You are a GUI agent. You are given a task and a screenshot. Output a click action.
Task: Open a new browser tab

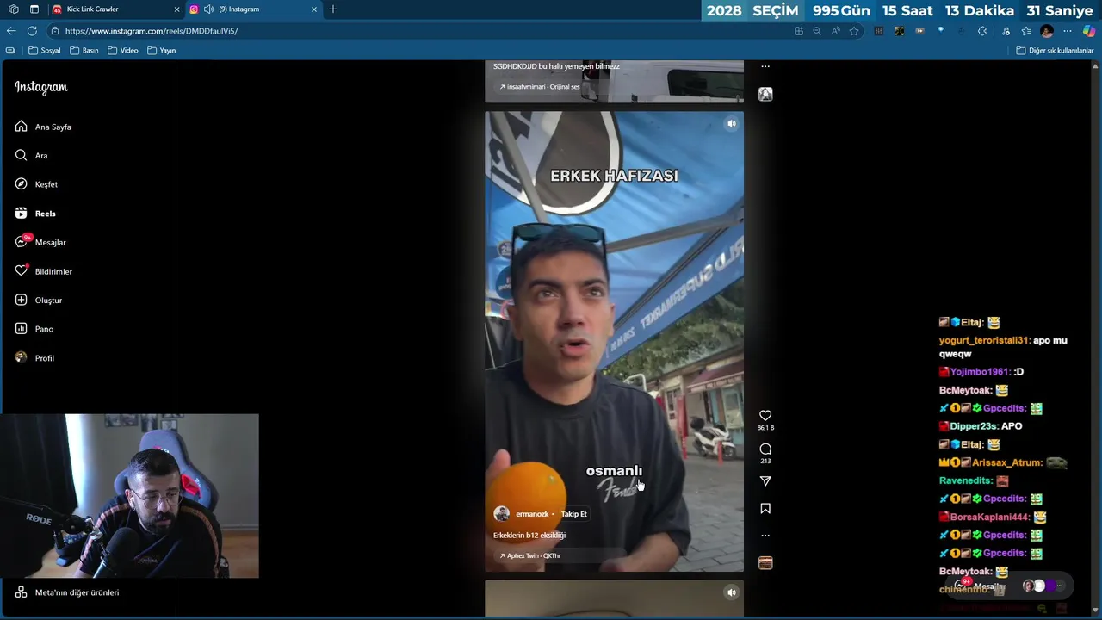[333, 9]
